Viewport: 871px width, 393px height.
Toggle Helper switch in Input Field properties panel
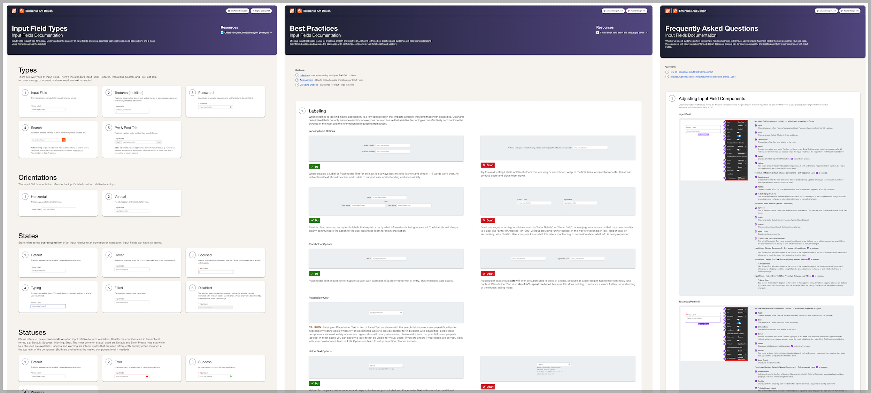(x=739, y=139)
